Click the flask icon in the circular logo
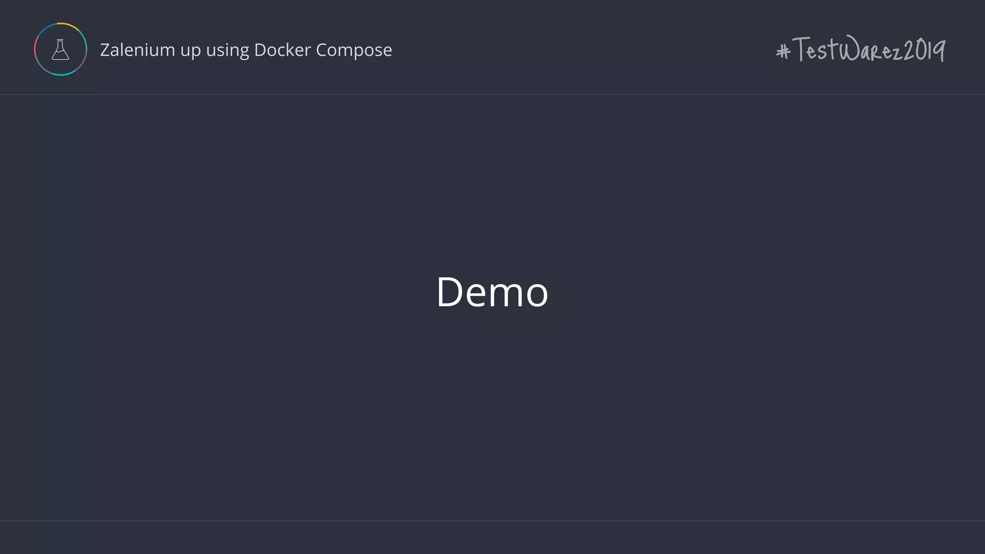This screenshot has width=985, height=554. 61,50
